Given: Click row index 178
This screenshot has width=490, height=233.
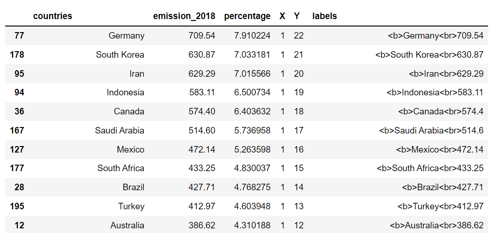Looking at the screenshot, I should pyautogui.click(x=17, y=54).
